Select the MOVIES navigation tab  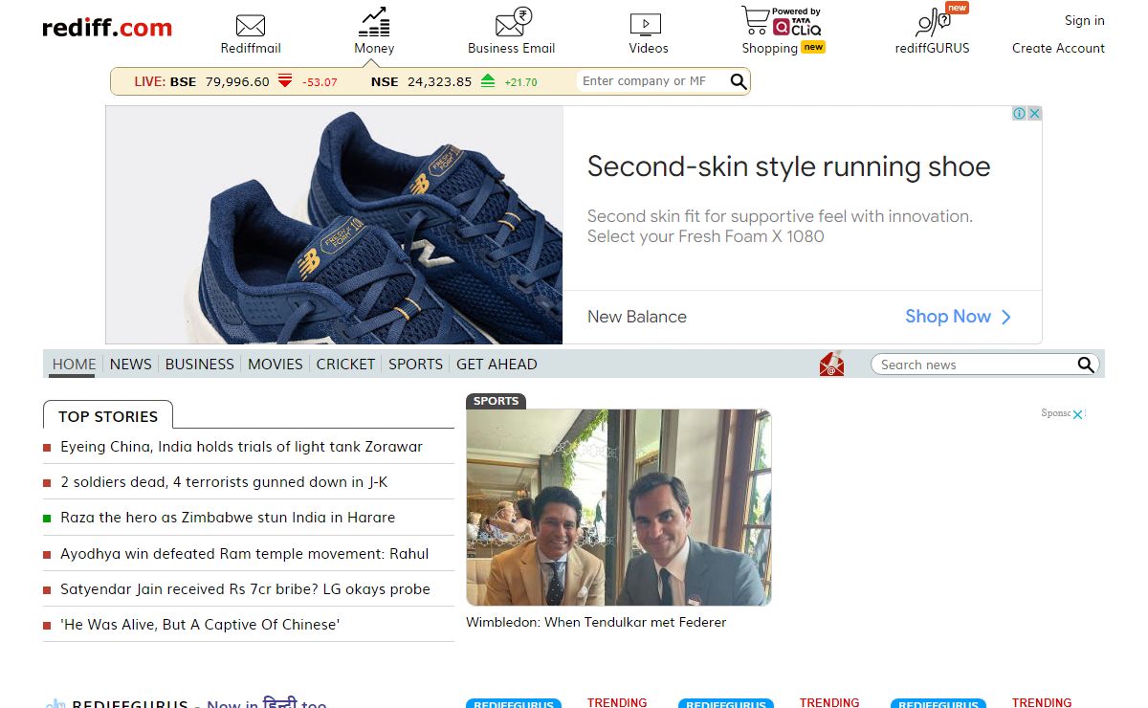click(x=275, y=364)
